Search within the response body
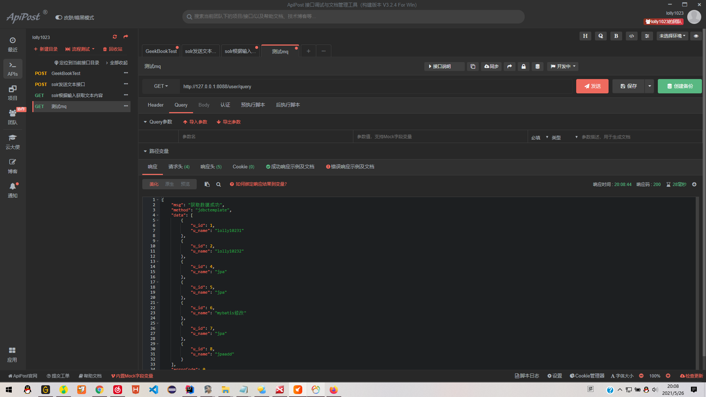The height and width of the screenshot is (397, 706). (x=218, y=185)
